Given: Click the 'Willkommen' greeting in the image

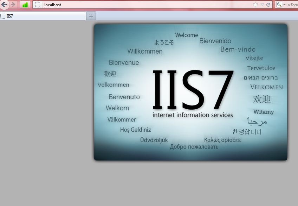Looking at the screenshot, I should tap(145, 51).
